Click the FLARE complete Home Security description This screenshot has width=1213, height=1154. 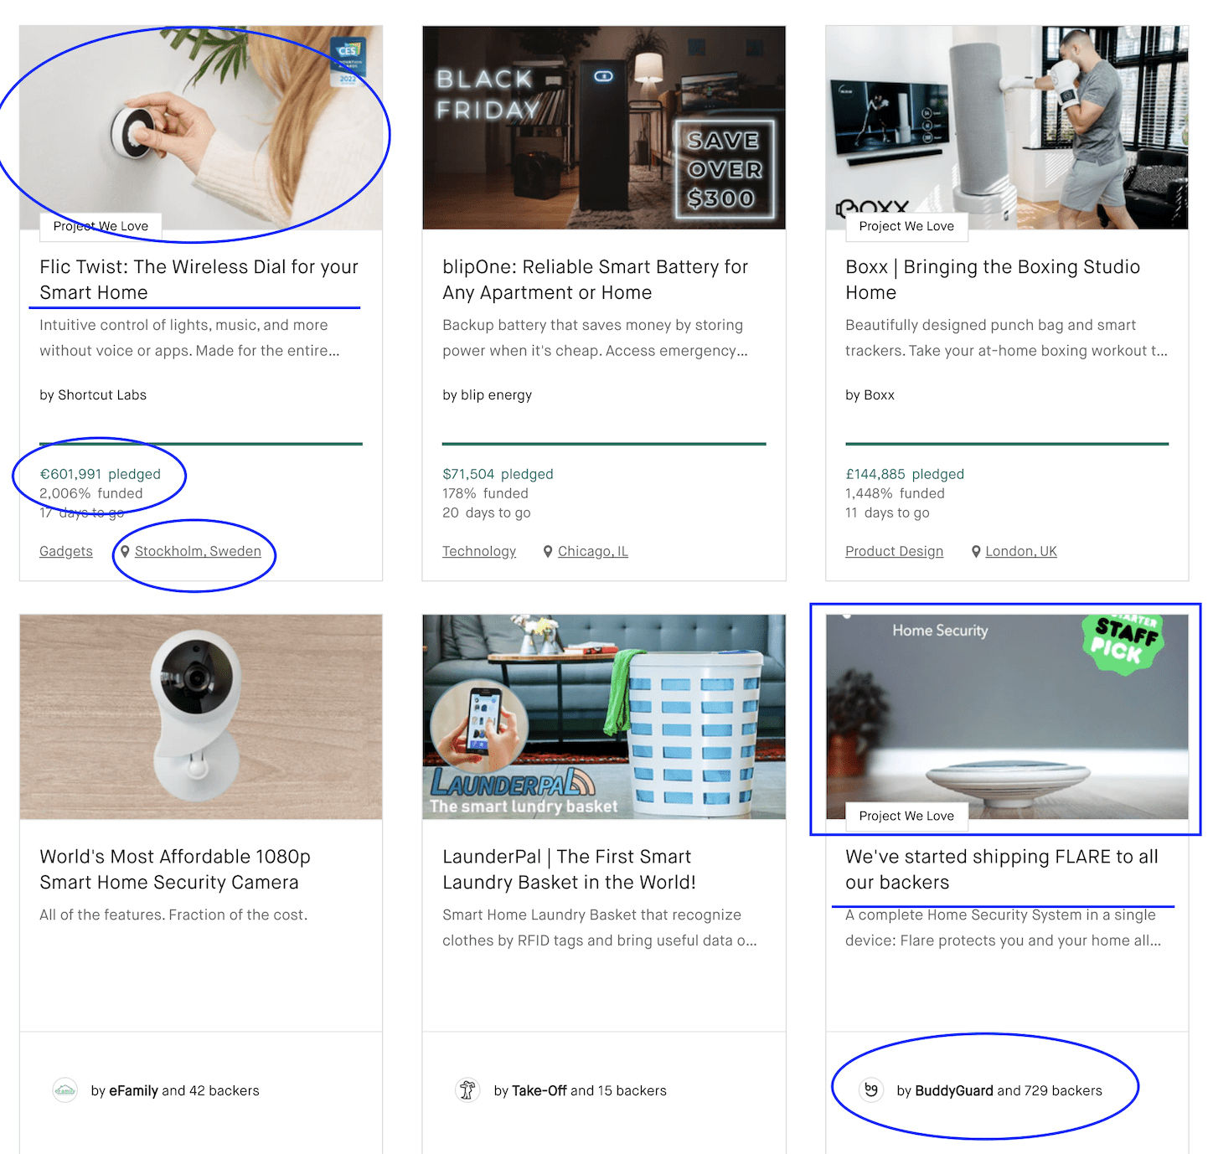point(1003,927)
